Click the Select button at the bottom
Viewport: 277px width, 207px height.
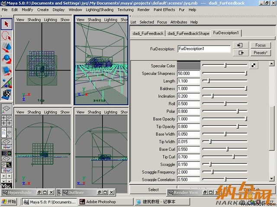tap(153, 190)
